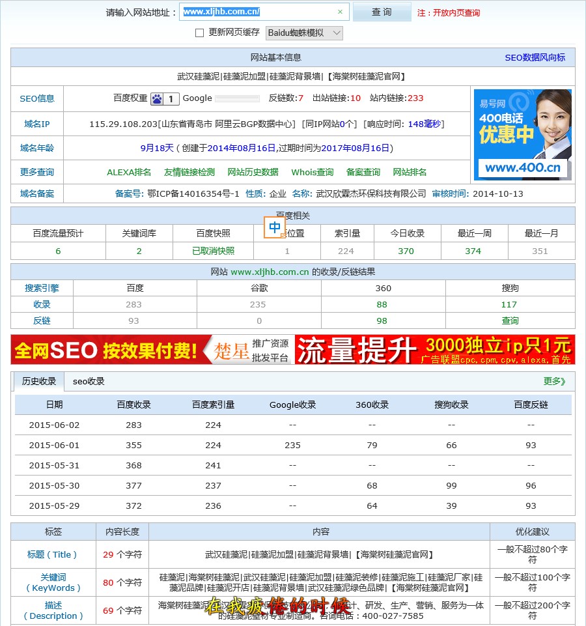This screenshot has width=586, height=626.
Task: Open the Whois查询 link
Action: pos(312,172)
